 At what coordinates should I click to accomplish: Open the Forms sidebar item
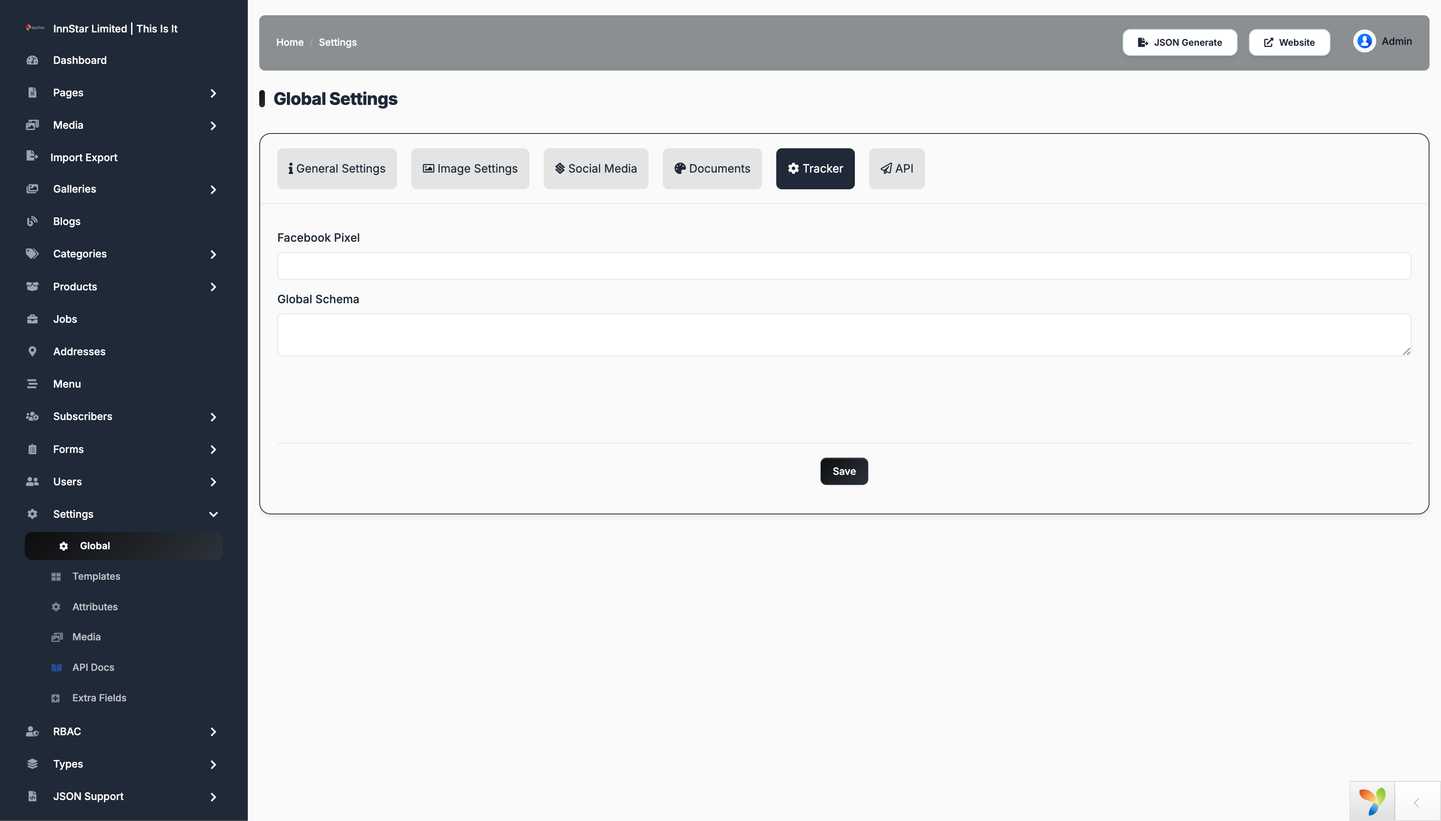[123, 450]
